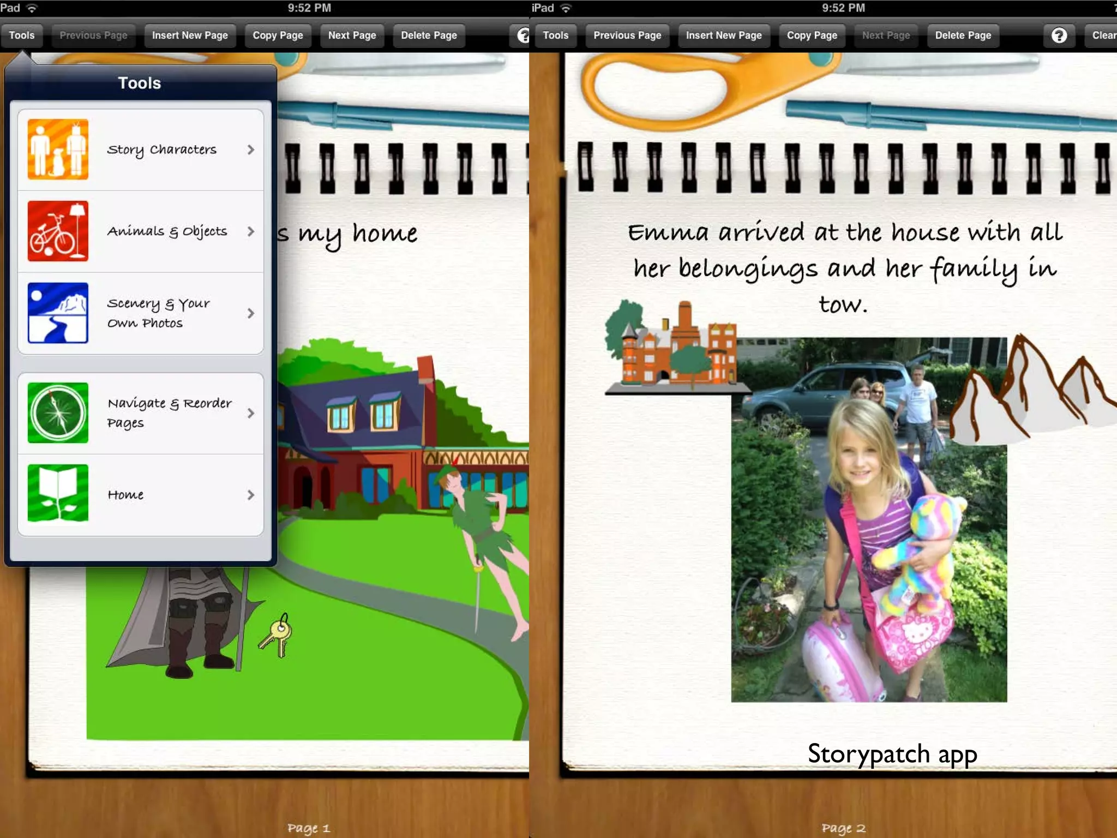1117x838 pixels.
Task: Click Copy Page on right screen
Action: [x=812, y=35]
